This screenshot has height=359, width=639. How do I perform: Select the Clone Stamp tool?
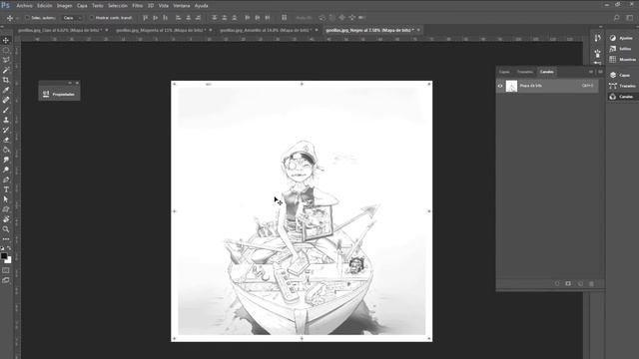(6, 120)
